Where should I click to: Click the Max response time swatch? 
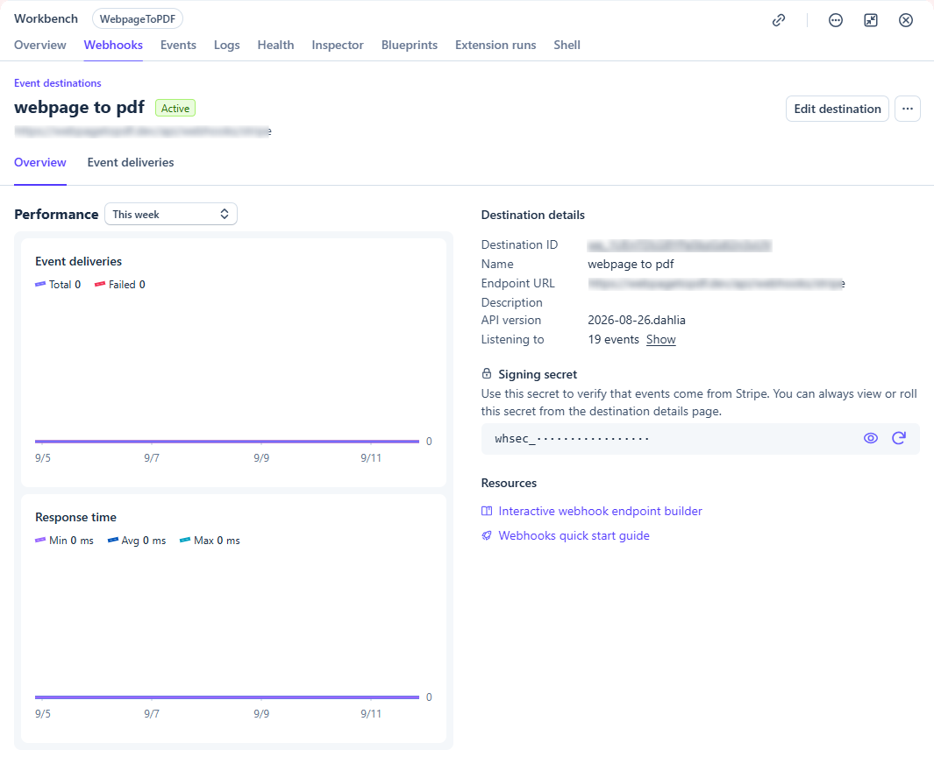point(185,541)
